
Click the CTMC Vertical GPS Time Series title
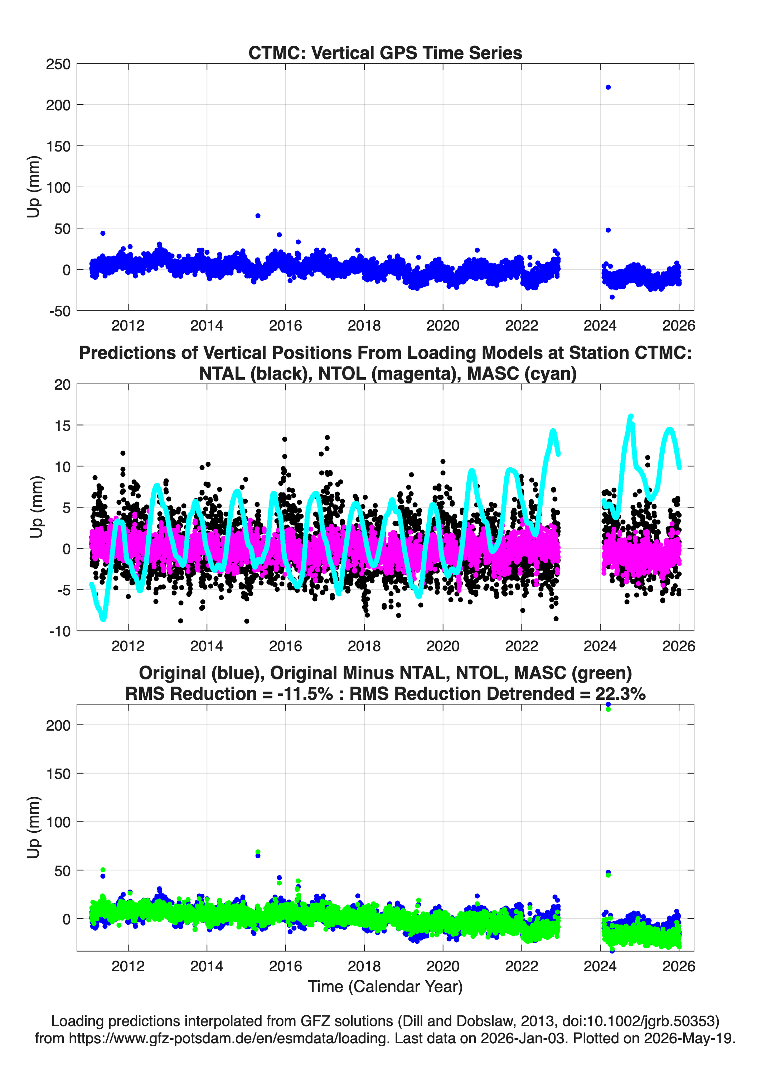tap(385, 53)
